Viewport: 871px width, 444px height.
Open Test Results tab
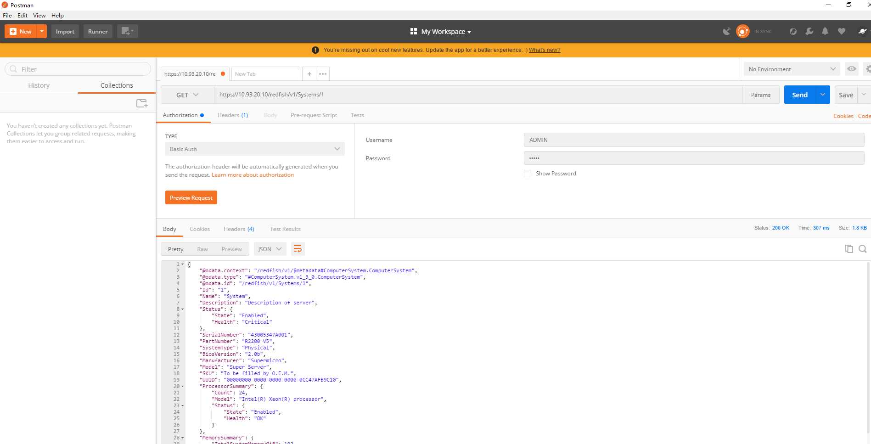coord(285,229)
